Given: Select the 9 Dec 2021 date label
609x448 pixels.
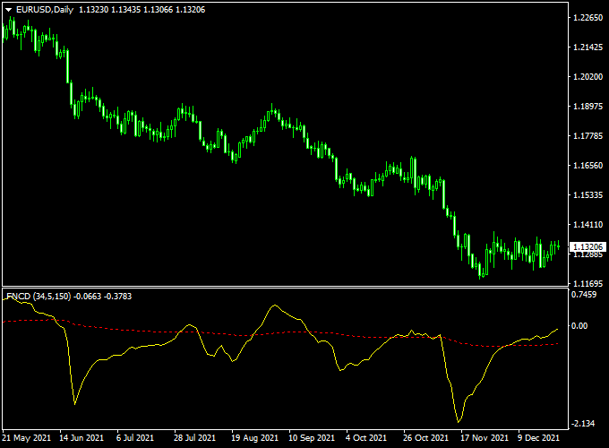Looking at the screenshot, I should click(x=537, y=438).
